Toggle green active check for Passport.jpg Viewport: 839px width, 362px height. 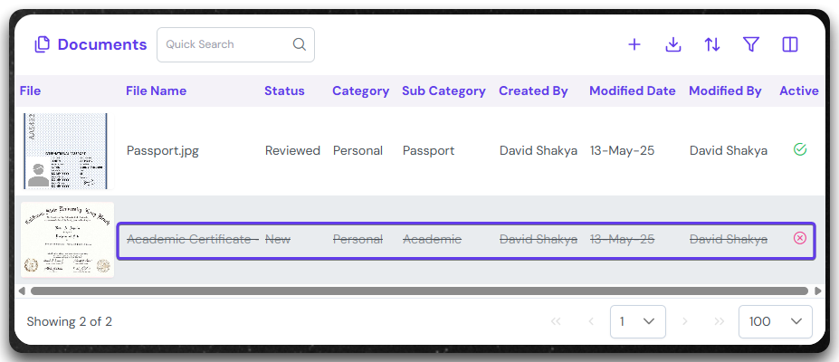coord(799,149)
